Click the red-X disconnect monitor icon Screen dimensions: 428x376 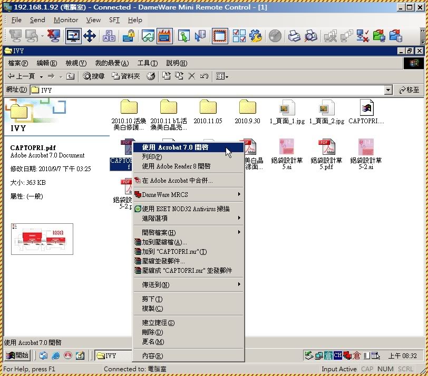(x=54, y=36)
